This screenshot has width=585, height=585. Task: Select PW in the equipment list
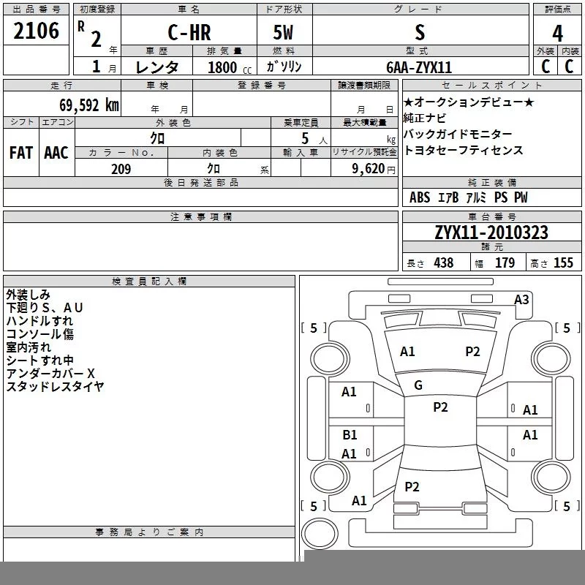point(521,197)
